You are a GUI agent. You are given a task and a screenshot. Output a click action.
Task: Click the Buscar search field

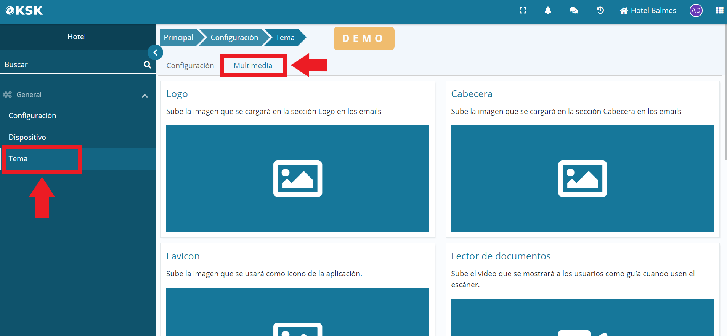click(71, 65)
